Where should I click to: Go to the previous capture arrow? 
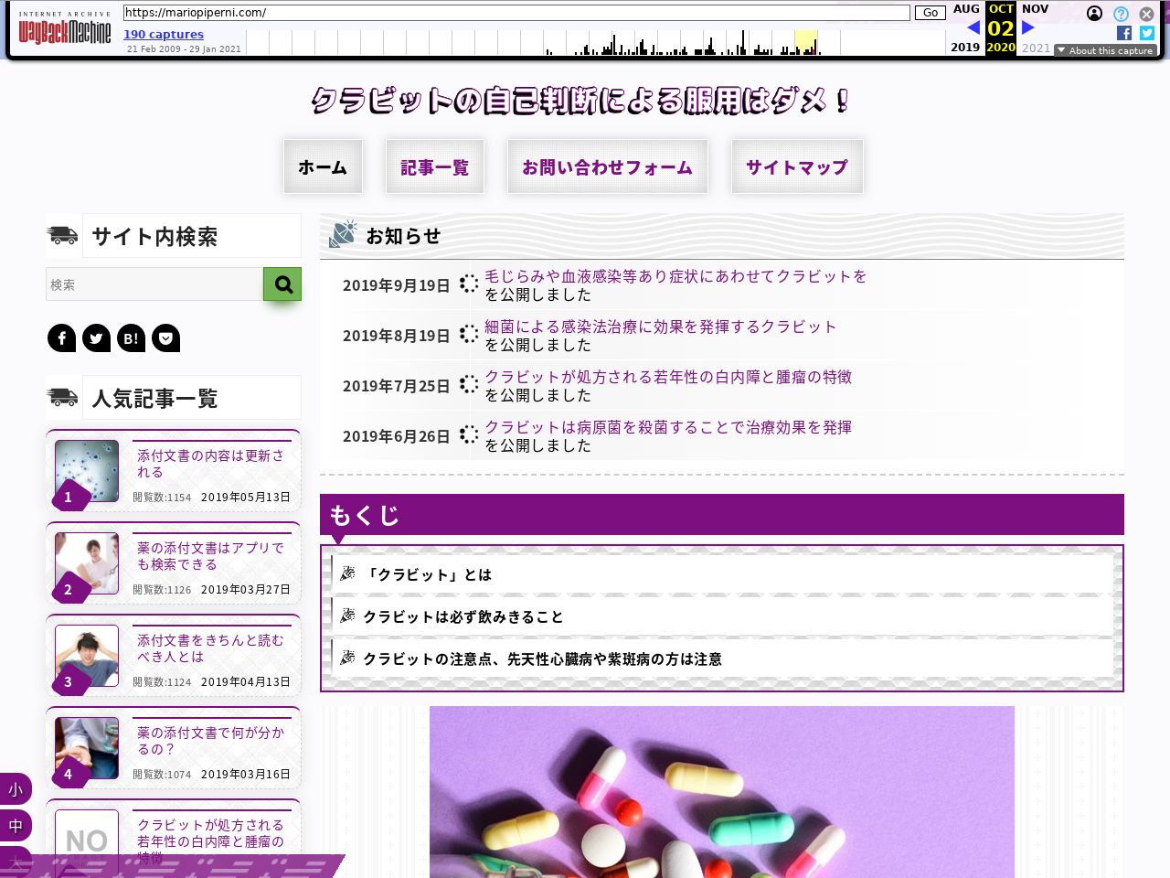[973, 27]
